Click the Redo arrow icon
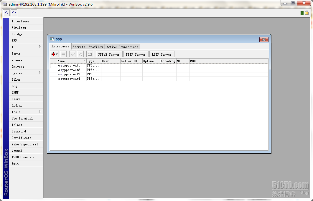 tap(14, 13)
